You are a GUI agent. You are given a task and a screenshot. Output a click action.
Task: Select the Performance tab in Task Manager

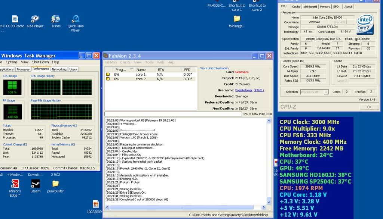41,69
